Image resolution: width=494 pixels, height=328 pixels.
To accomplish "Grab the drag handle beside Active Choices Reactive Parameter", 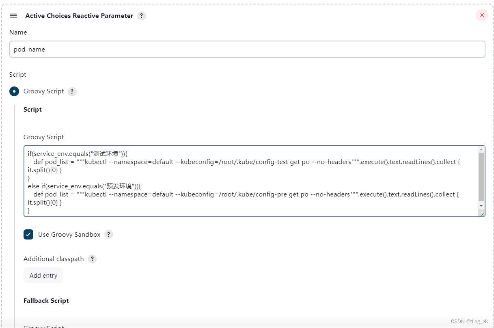I will (13, 15).
